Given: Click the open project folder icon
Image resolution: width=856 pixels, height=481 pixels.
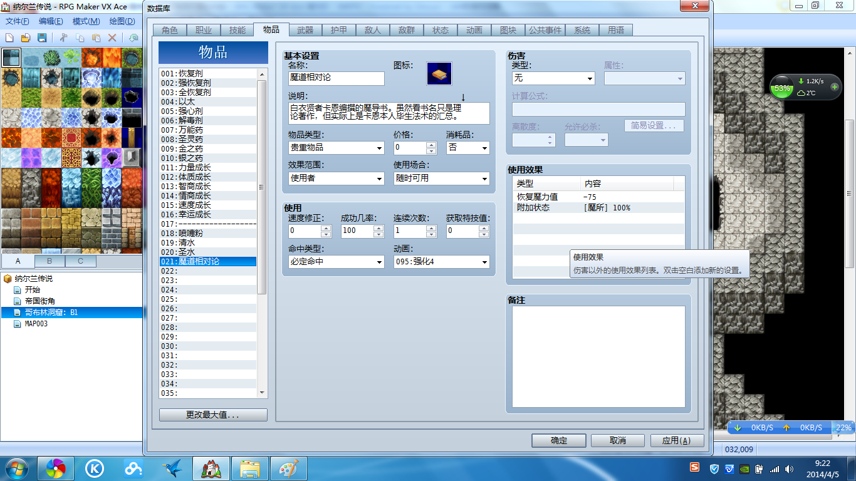Looking at the screenshot, I should (26, 38).
